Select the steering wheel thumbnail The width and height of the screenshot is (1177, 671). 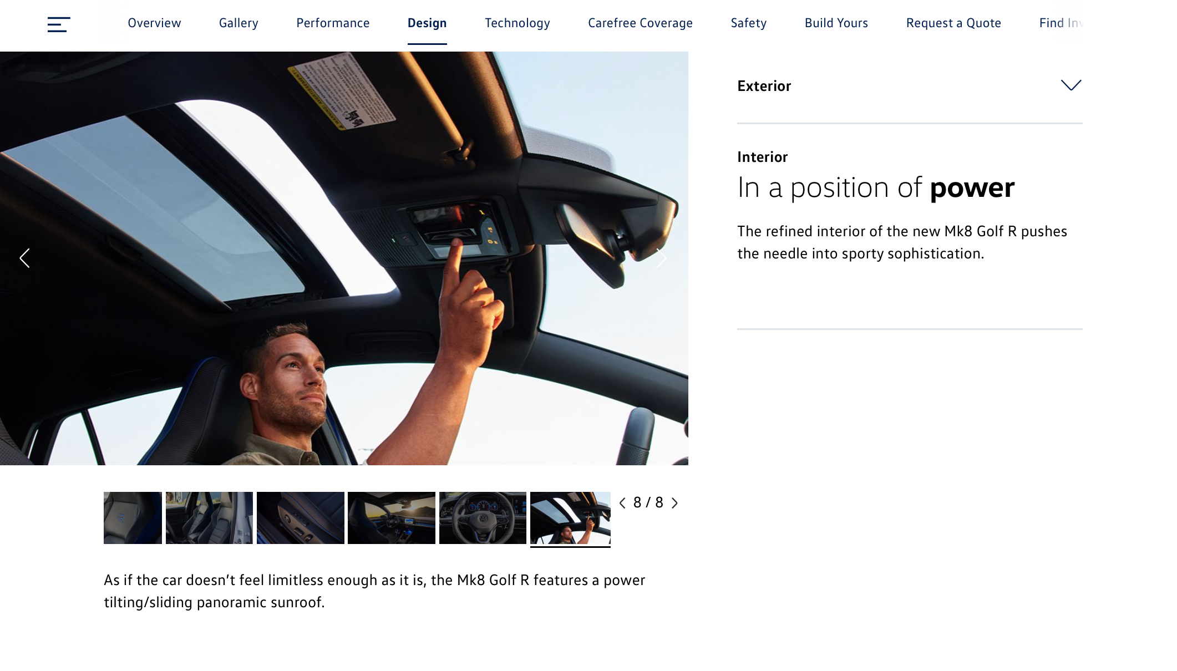483,517
